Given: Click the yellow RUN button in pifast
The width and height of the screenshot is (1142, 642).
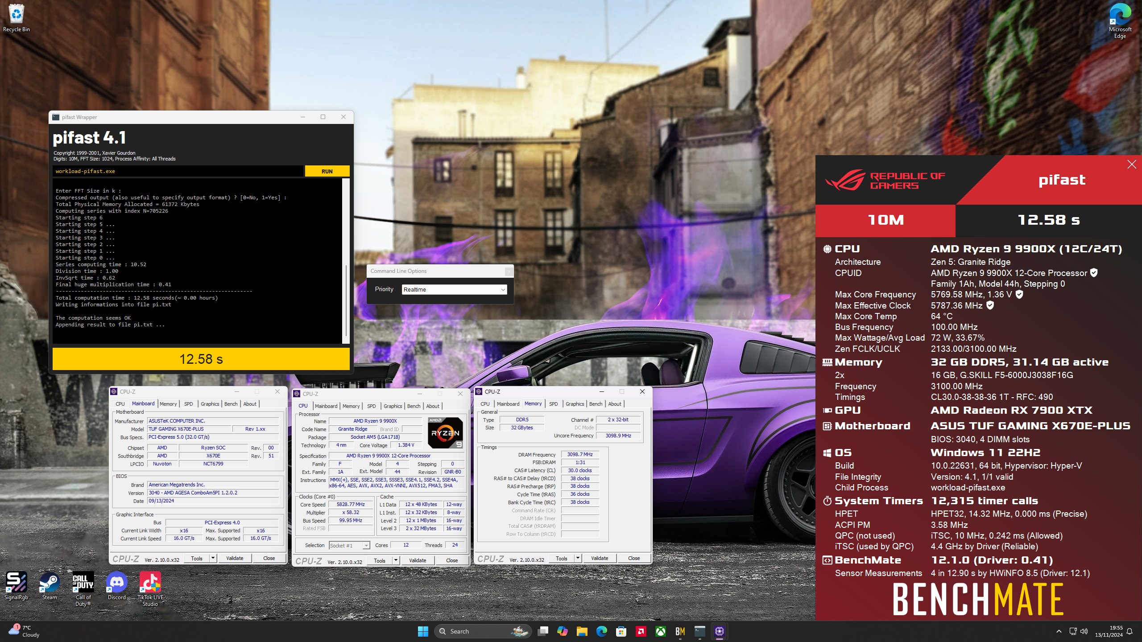Looking at the screenshot, I should coord(327,171).
